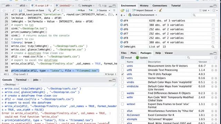Load the writexl package checkbox
The width and height of the screenshot is (221, 124).
click(122, 104)
